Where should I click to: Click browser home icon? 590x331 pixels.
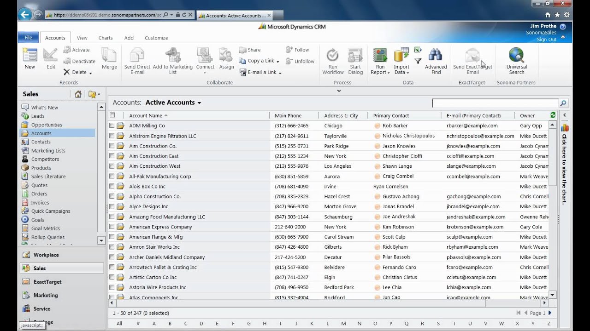coord(548,15)
